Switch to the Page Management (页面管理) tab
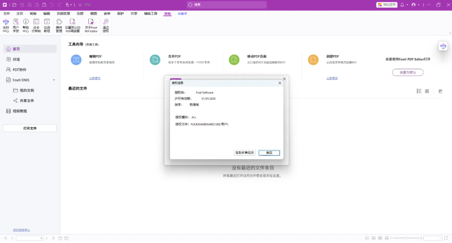 (x=64, y=14)
